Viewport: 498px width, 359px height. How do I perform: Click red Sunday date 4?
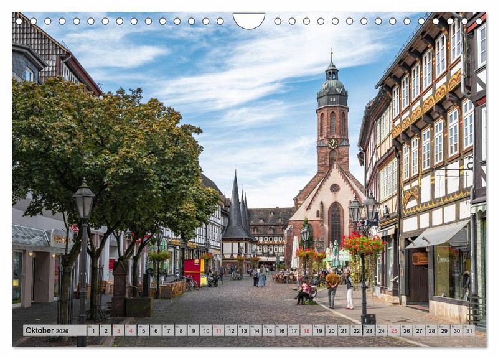pyautogui.click(x=130, y=330)
